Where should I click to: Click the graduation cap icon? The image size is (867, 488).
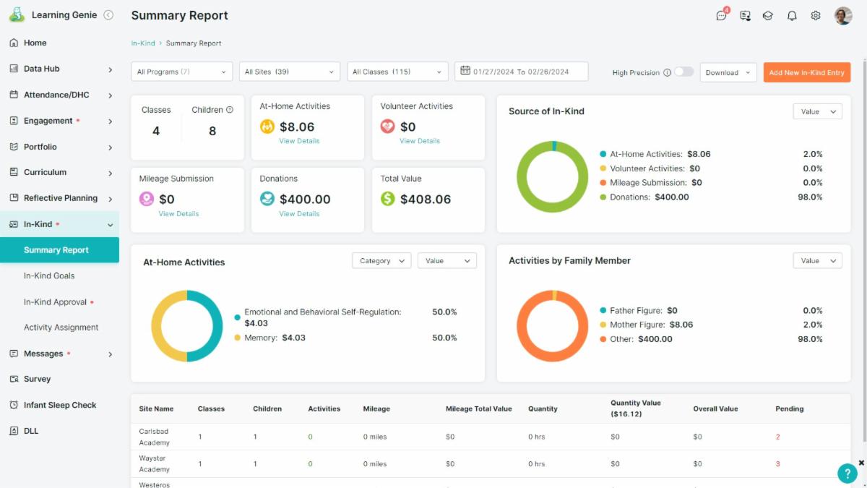[768, 15]
